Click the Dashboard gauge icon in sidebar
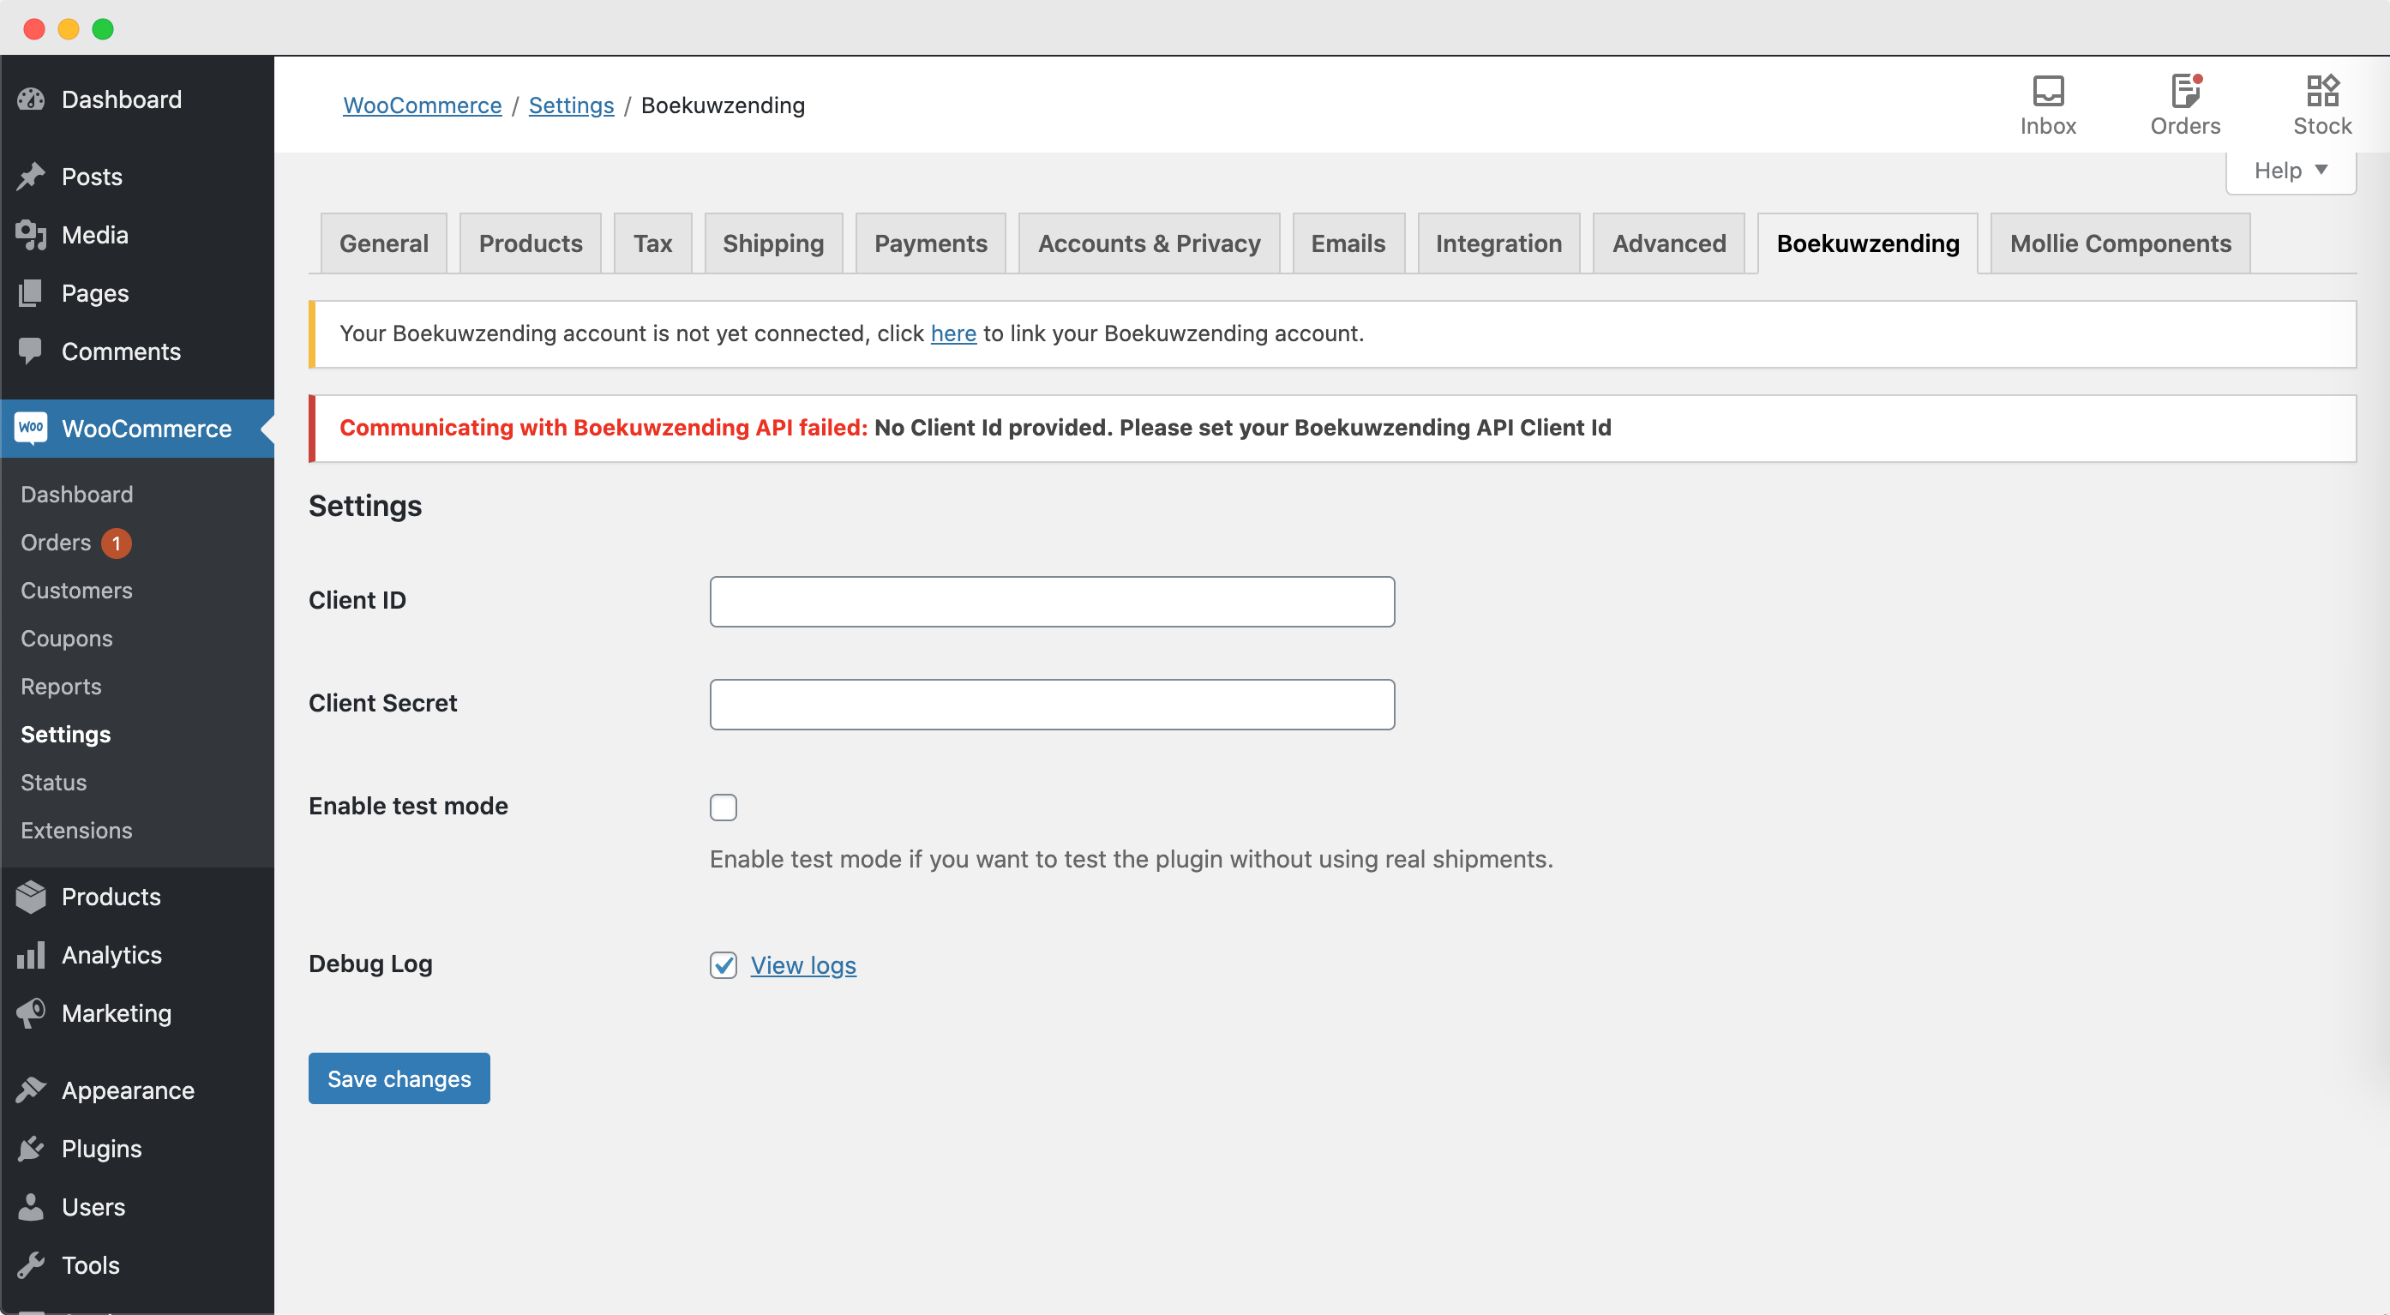Image resolution: width=2390 pixels, height=1315 pixels. 31,99
